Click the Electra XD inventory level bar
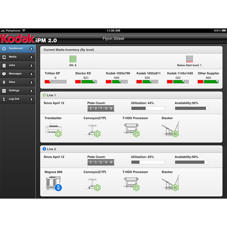The width and height of the screenshot is (227, 227). click(x=86, y=82)
